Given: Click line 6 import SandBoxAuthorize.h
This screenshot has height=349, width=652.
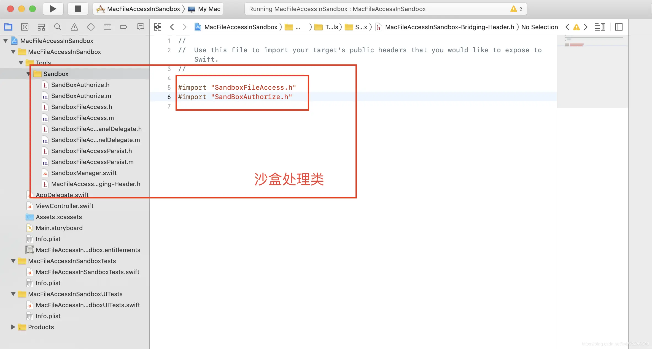Looking at the screenshot, I should coord(235,97).
